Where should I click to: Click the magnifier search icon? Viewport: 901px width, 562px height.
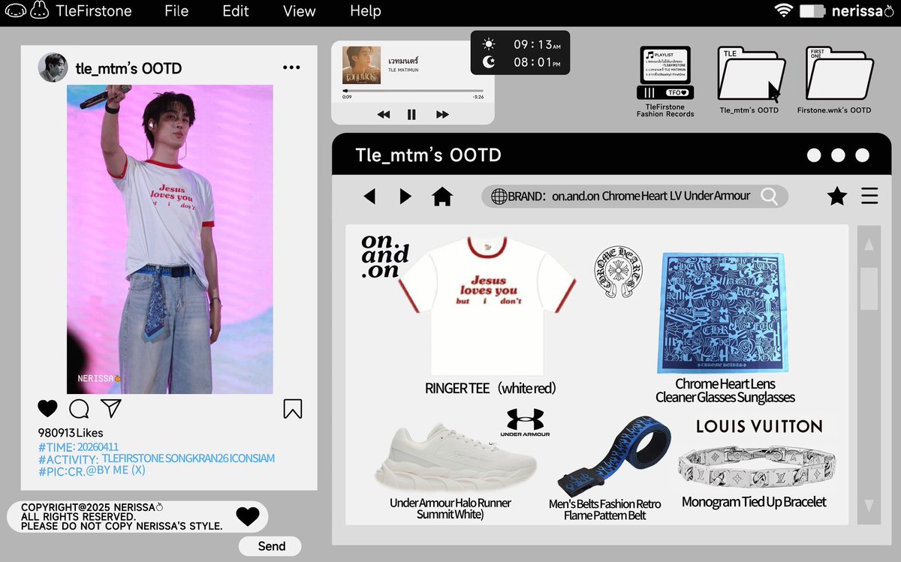pos(769,197)
